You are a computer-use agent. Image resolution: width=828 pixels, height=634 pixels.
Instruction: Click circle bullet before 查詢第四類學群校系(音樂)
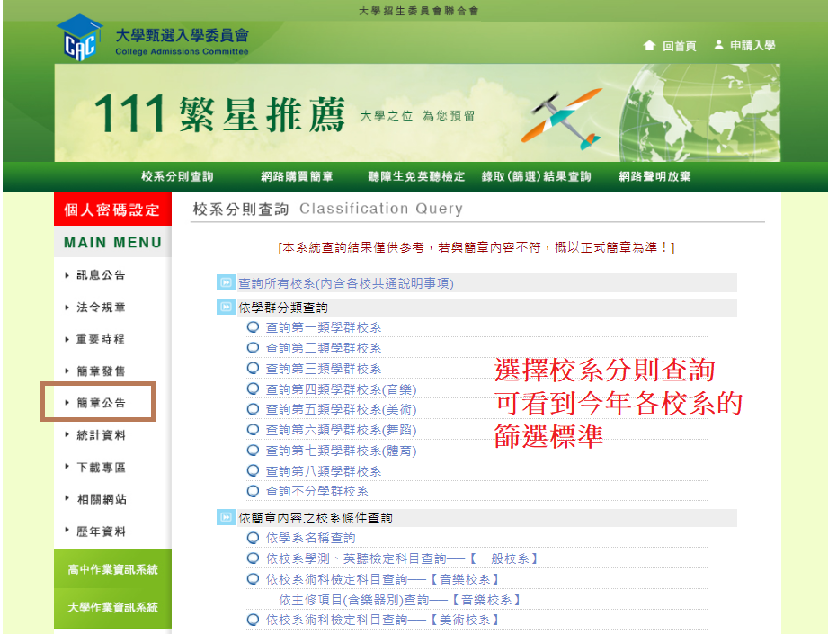click(253, 388)
